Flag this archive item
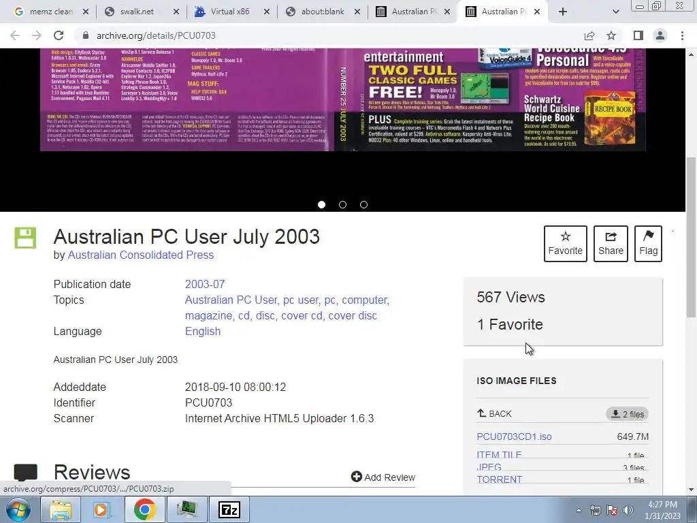The height and width of the screenshot is (523, 697). tap(648, 244)
